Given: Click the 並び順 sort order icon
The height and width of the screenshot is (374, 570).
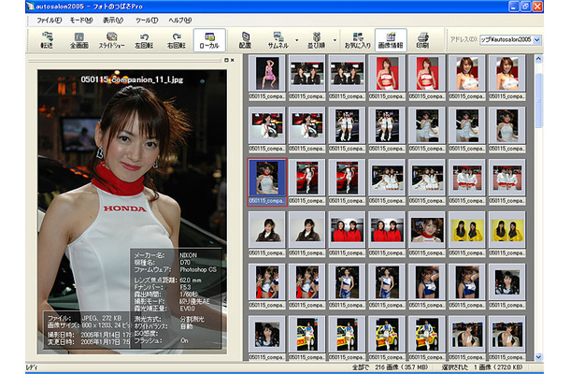Looking at the screenshot, I should 316,40.
